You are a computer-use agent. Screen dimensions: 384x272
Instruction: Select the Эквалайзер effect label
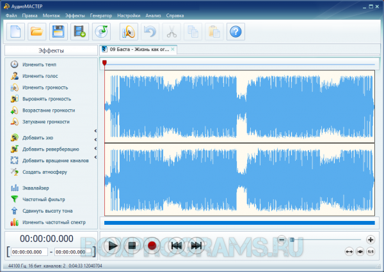tap(36, 188)
